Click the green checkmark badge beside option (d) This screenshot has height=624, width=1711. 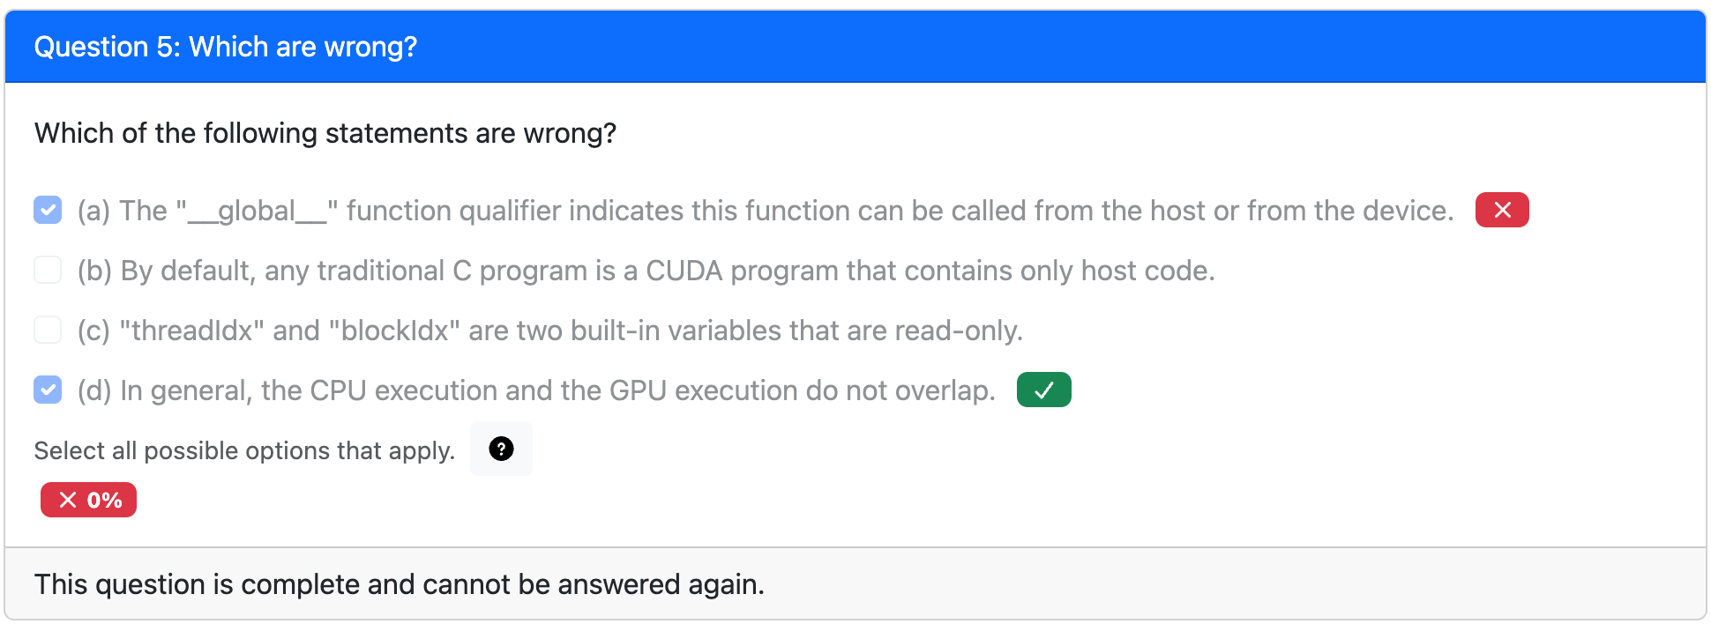click(1043, 390)
